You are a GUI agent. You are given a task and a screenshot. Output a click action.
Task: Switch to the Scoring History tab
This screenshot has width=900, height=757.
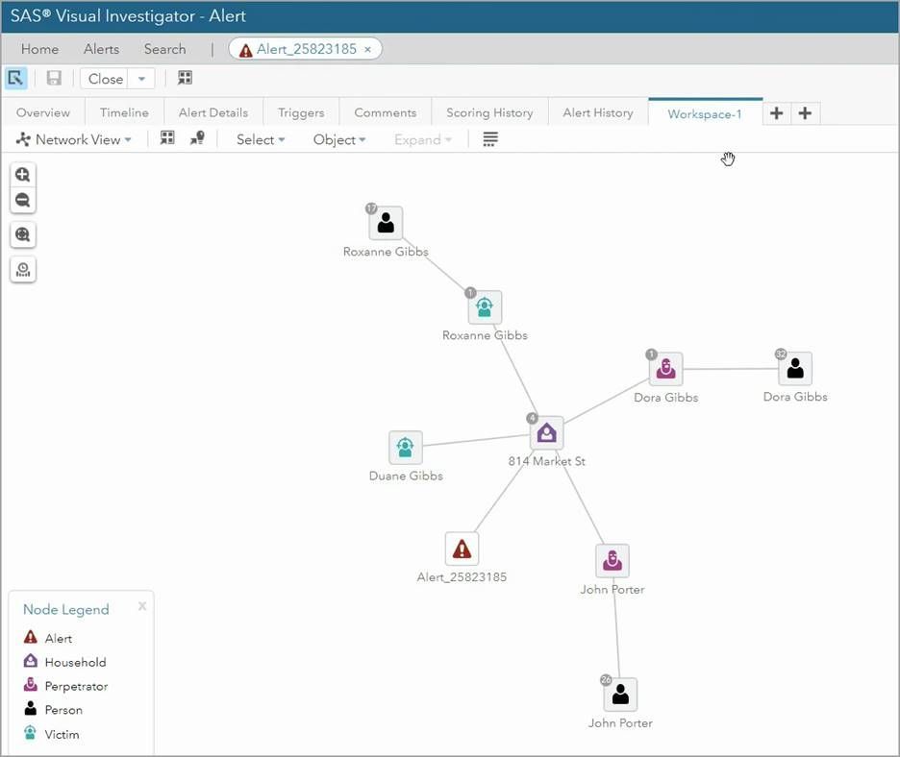(x=489, y=112)
